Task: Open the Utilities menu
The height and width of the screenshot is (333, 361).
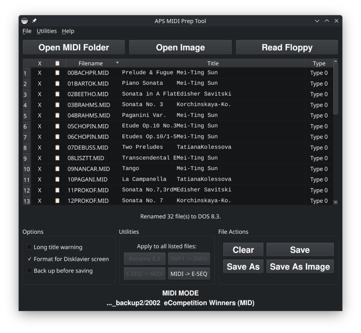Action: pyautogui.click(x=46, y=31)
